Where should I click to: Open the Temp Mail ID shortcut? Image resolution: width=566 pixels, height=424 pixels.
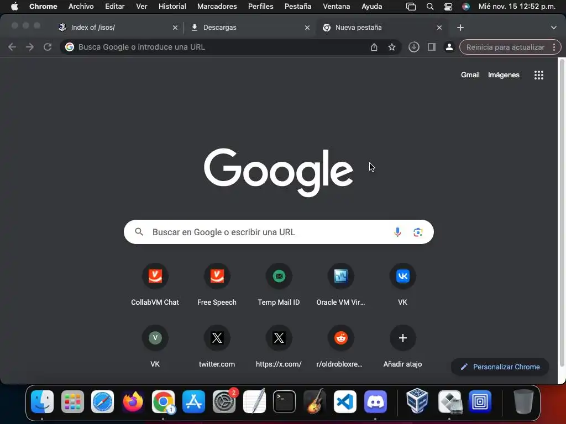279,285
